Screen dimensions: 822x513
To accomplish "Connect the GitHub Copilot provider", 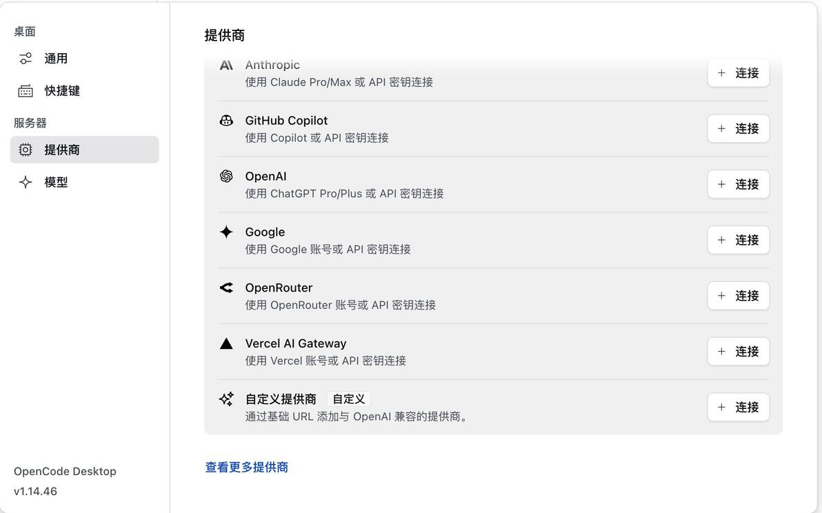I will (738, 128).
